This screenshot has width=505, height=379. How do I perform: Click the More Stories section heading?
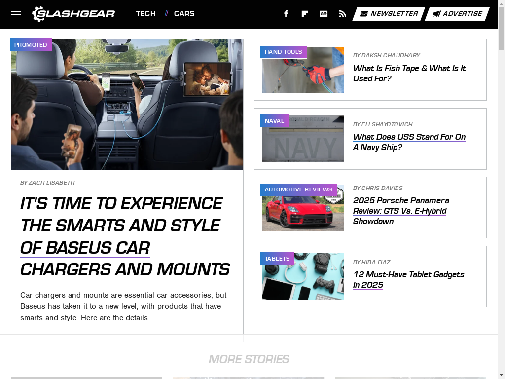pos(249,359)
